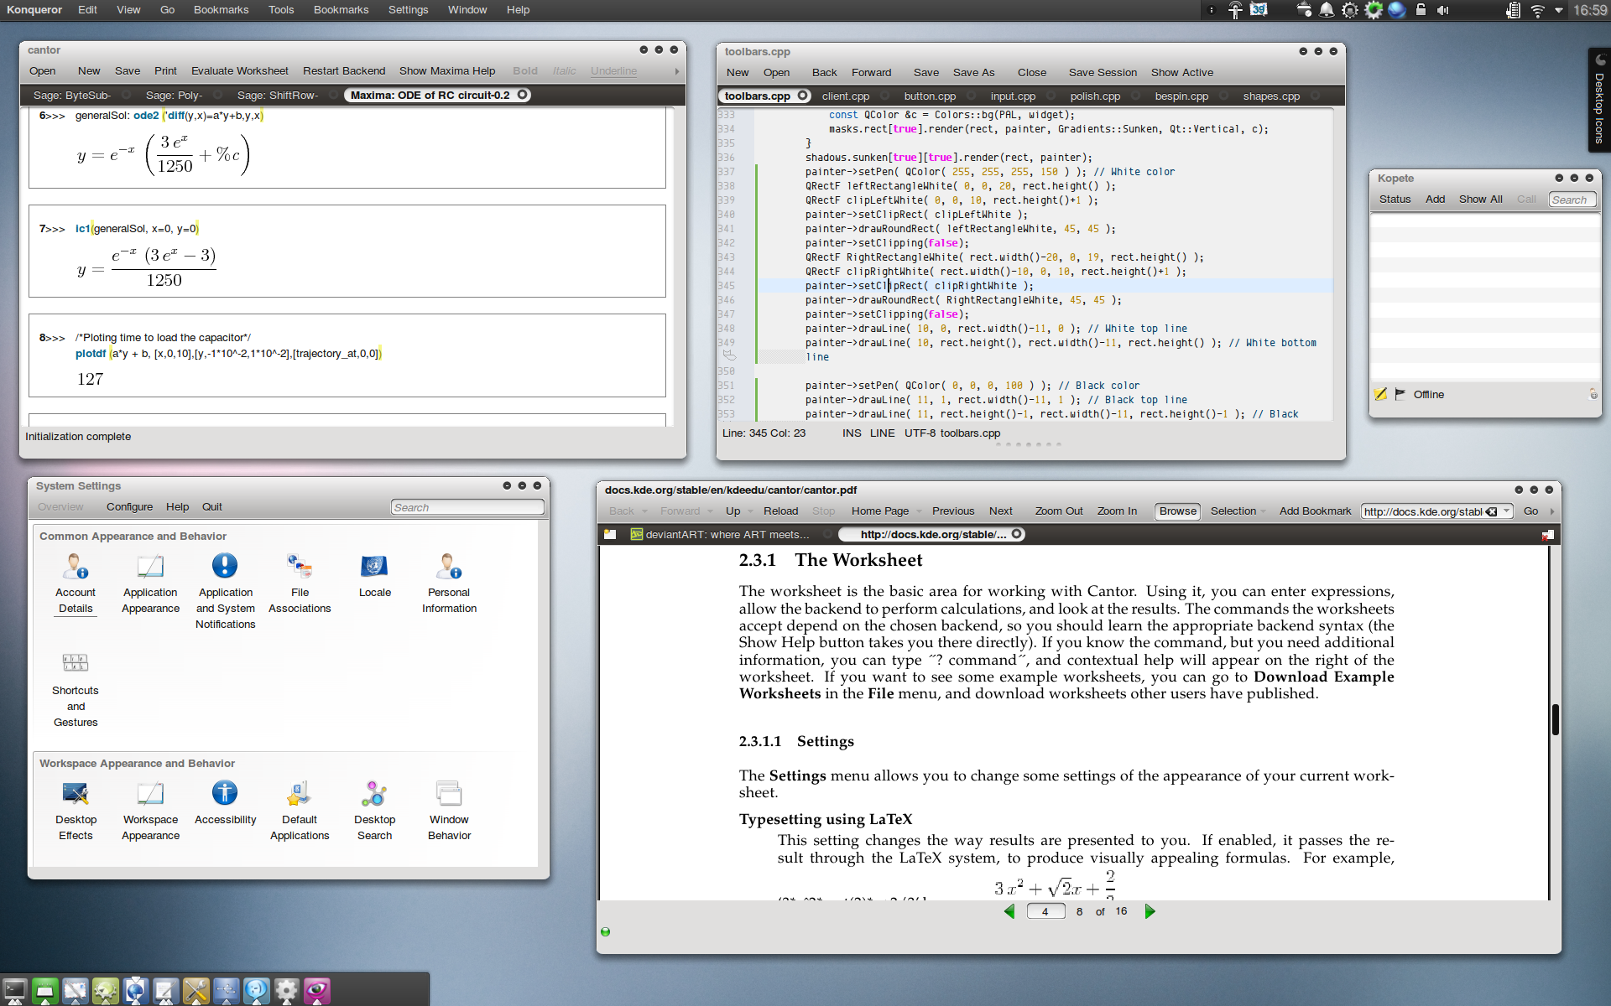Open Forward history dropdown arrow in Konqueror

[710, 511]
